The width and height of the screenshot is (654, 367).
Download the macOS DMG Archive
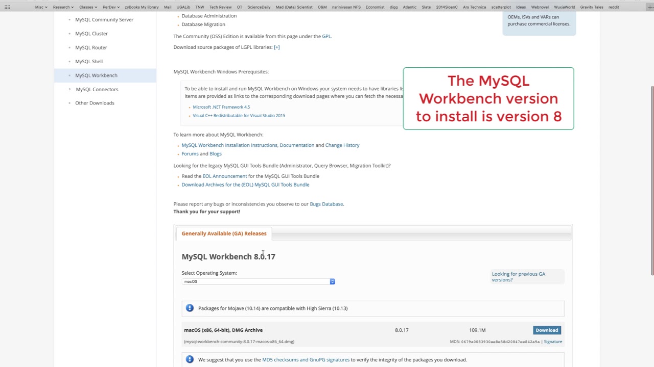click(547, 330)
